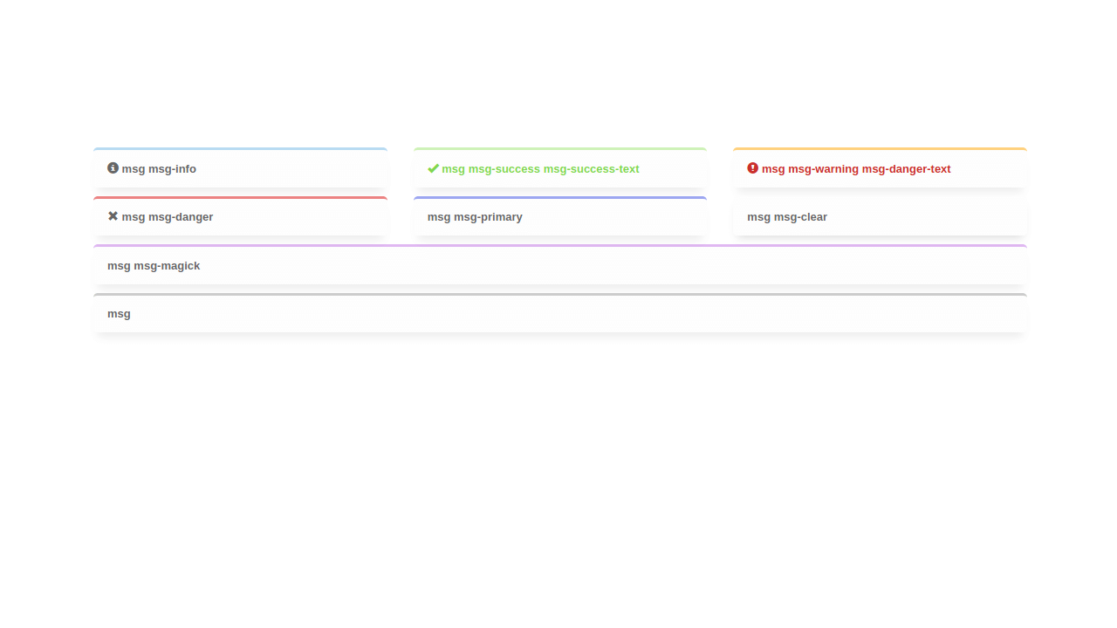The image size is (1117, 628).
Task: Click the green checkmark icon
Action: 433,168
